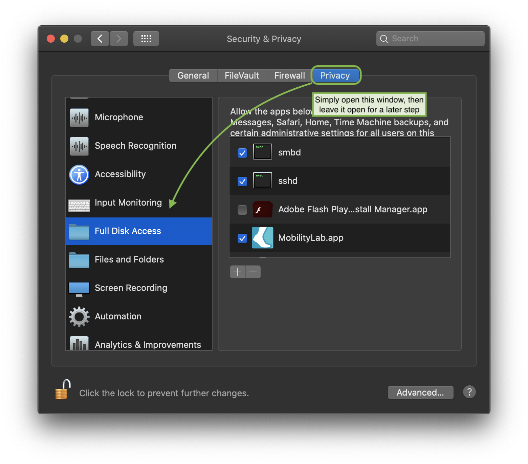Viewport: 528px width, 464px height.
Task: Click the Accessibility privacy icon
Action: click(79, 174)
